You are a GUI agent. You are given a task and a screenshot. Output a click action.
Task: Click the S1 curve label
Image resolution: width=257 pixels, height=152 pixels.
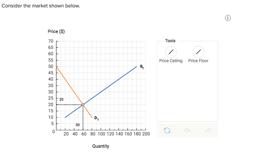click(141, 66)
